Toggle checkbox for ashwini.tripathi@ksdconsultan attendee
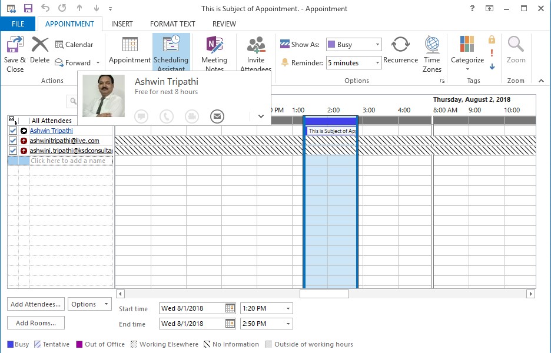Screen dimensions: 551x353 [13, 151]
